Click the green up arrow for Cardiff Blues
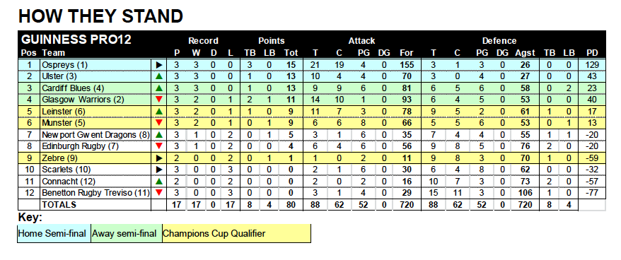This screenshot has width=621, height=260. 159,88
